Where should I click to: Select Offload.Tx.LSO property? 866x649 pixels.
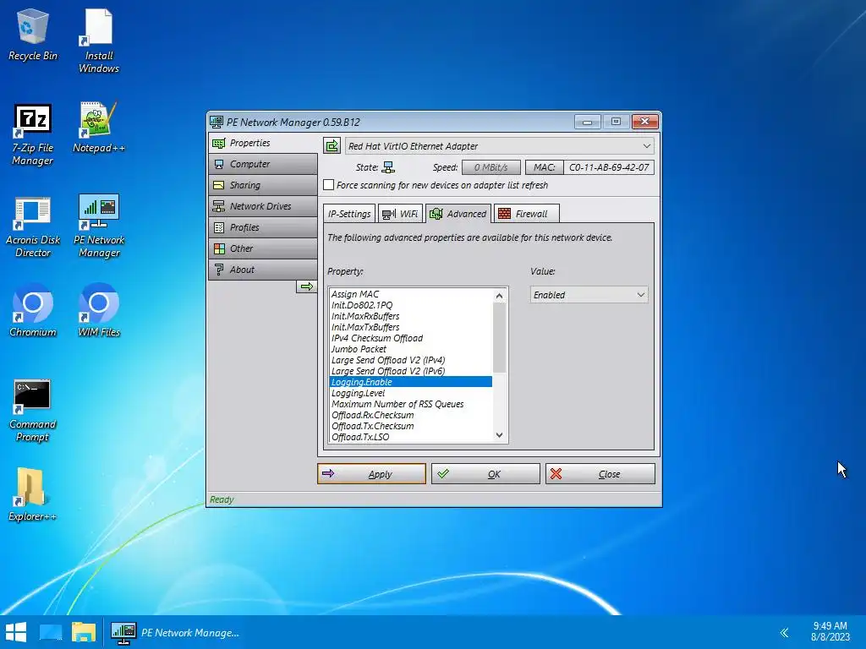click(x=410, y=437)
